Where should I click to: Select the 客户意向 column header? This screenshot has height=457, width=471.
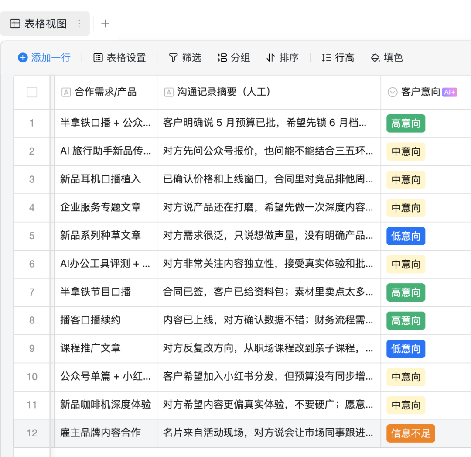(x=426, y=92)
